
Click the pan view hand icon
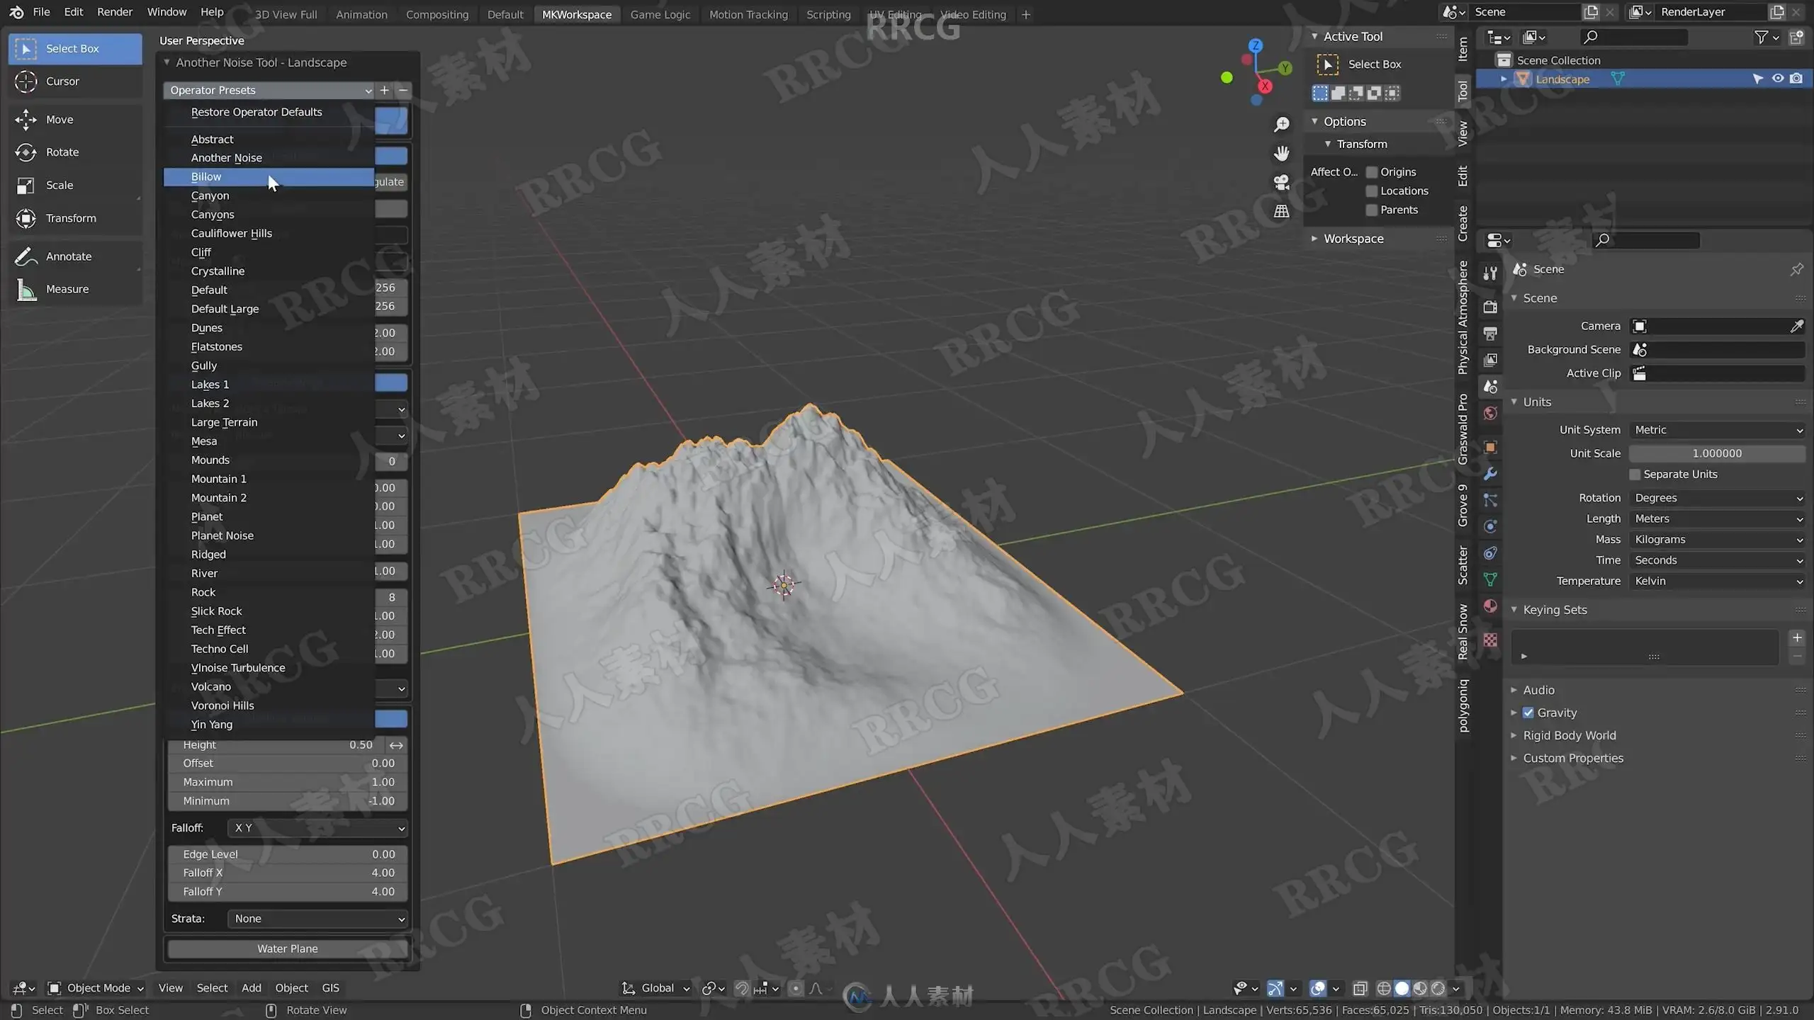[x=1281, y=153]
